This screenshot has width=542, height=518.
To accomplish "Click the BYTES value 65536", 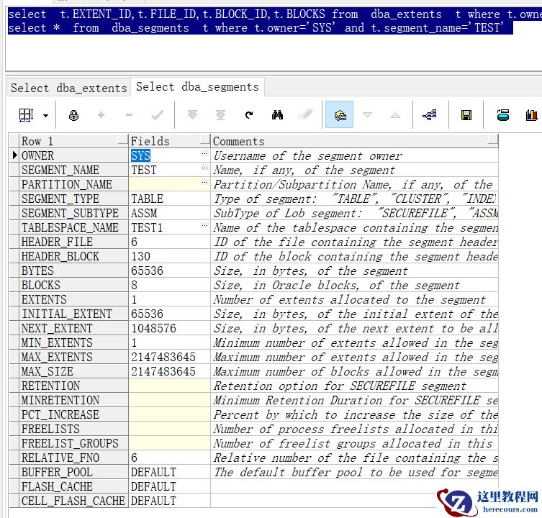I will click(x=147, y=271).
